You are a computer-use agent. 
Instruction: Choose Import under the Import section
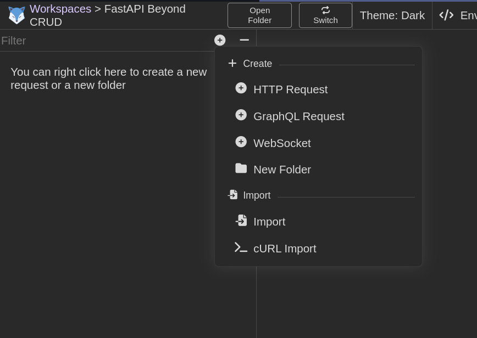click(269, 222)
